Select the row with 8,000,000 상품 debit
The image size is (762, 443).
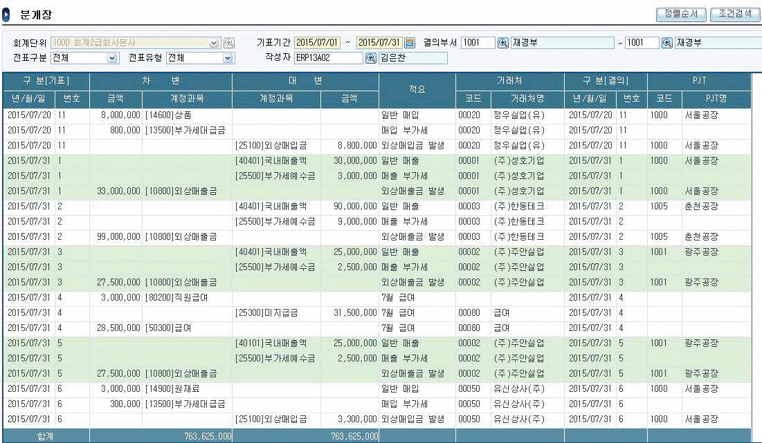point(187,115)
